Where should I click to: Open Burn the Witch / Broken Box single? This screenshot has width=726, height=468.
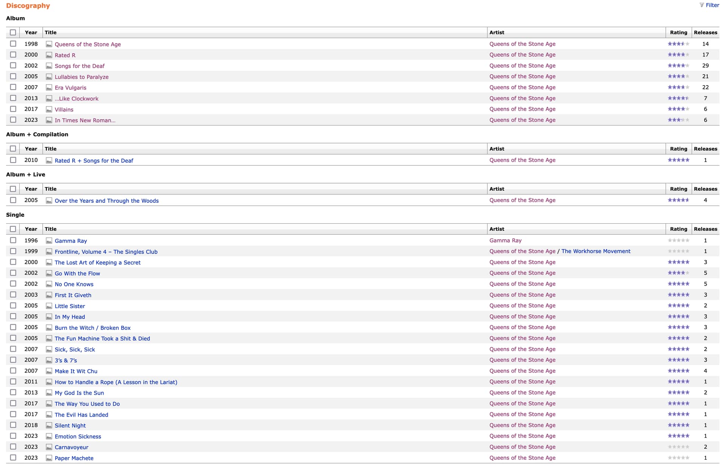click(x=93, y=328)
